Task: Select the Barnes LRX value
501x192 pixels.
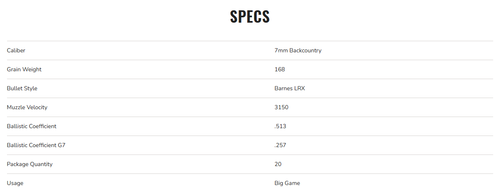Action: (x=289, y=89)
